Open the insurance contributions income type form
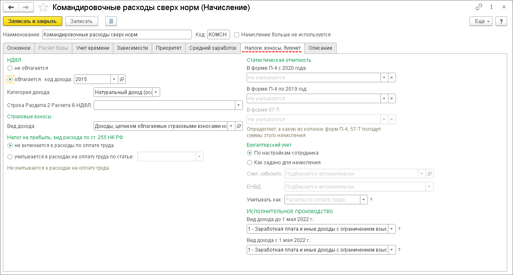Image resolution: width=513 pixels, height=275 pixels. pyautogui.click(x=239, y=125)
